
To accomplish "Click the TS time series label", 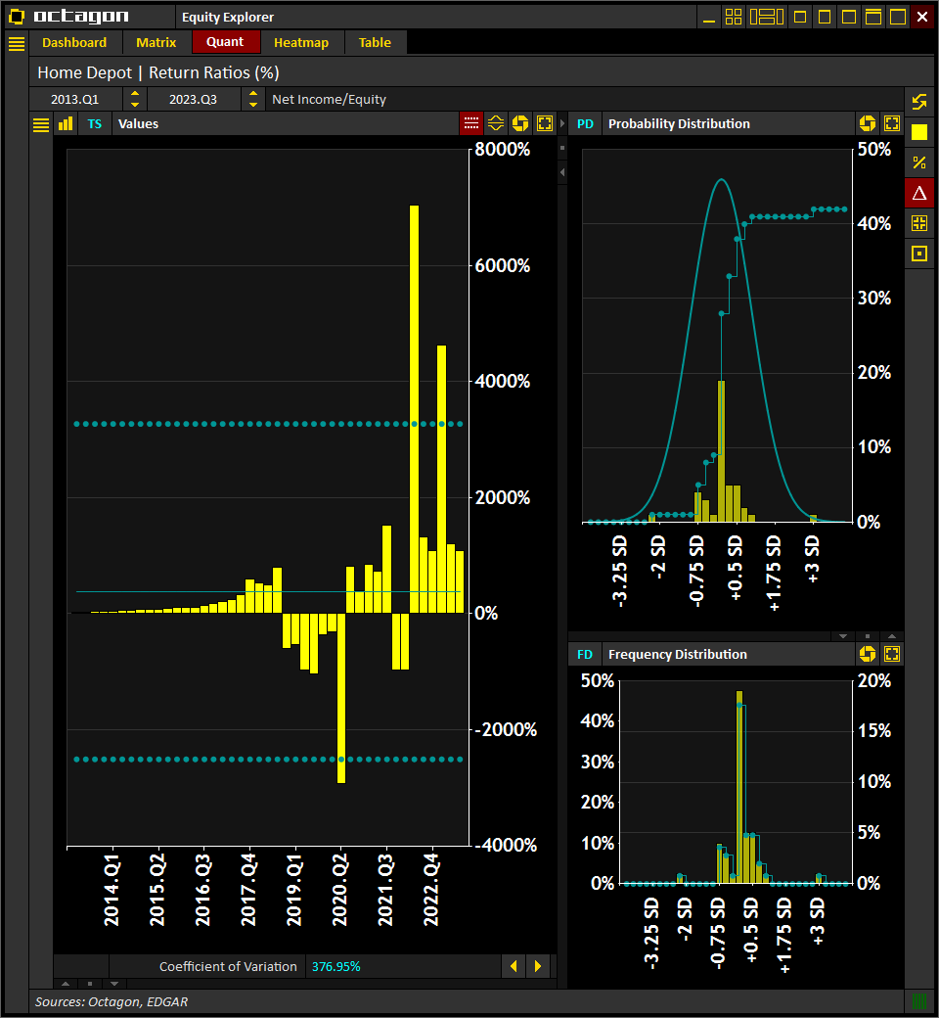I will click(x=95, y=124).
